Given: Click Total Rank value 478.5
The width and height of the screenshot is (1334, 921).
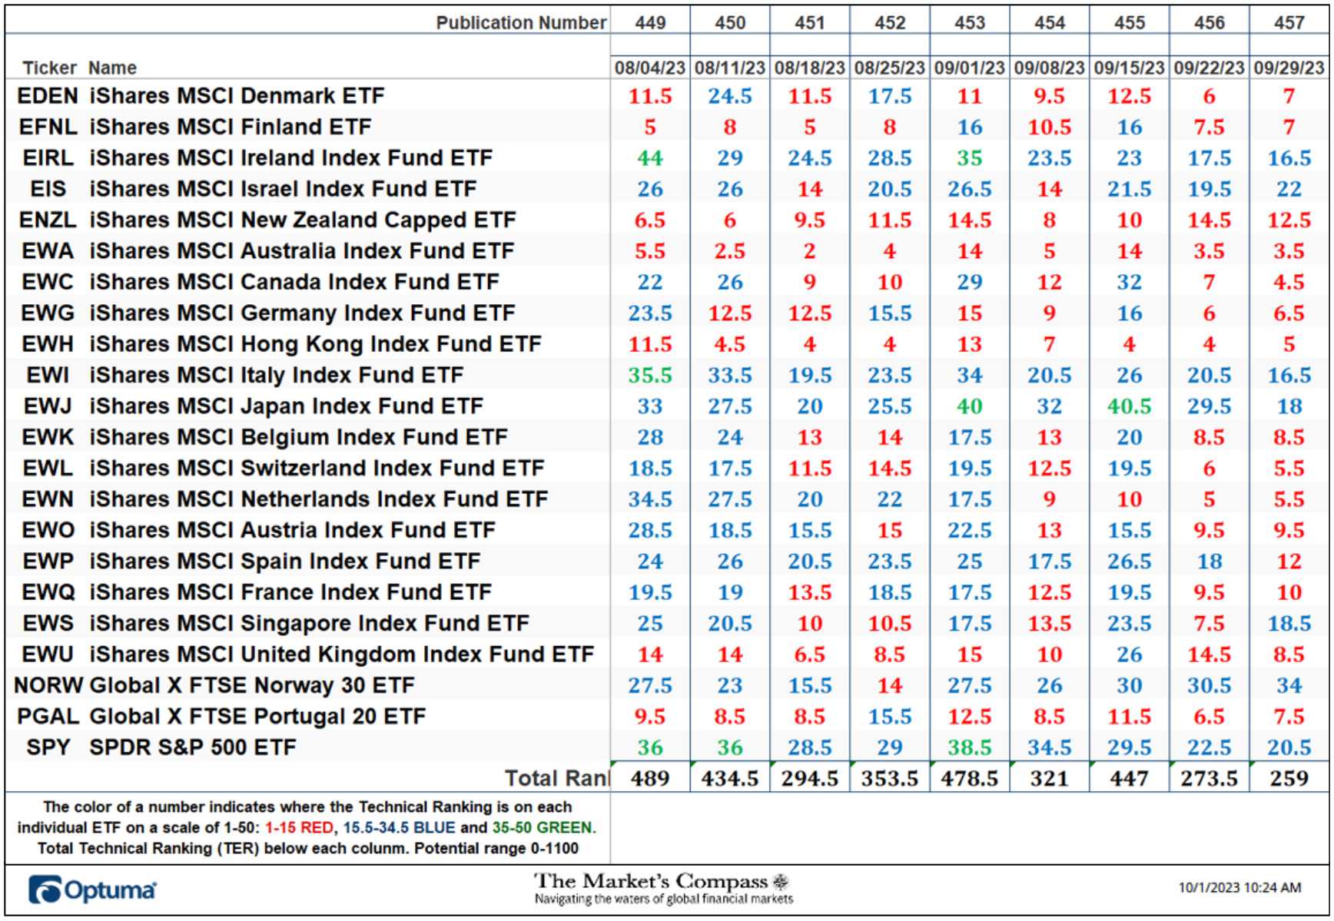Looking at the screenshot, I should pyautogui.click(x=970, y=779).
